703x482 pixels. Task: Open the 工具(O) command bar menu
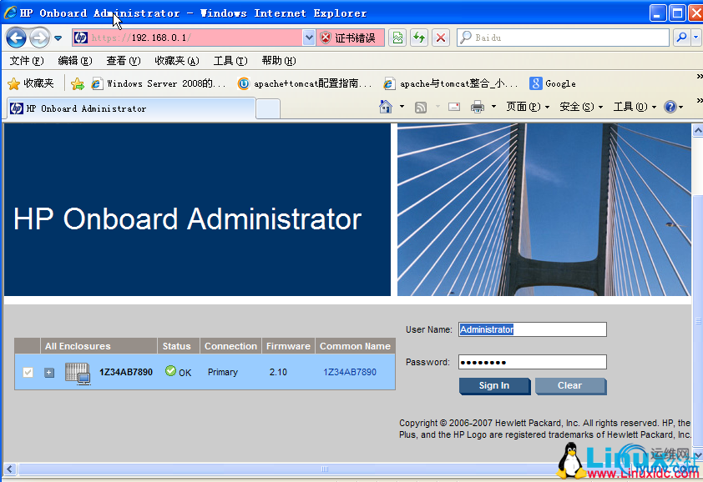click(x=635, y=107)
